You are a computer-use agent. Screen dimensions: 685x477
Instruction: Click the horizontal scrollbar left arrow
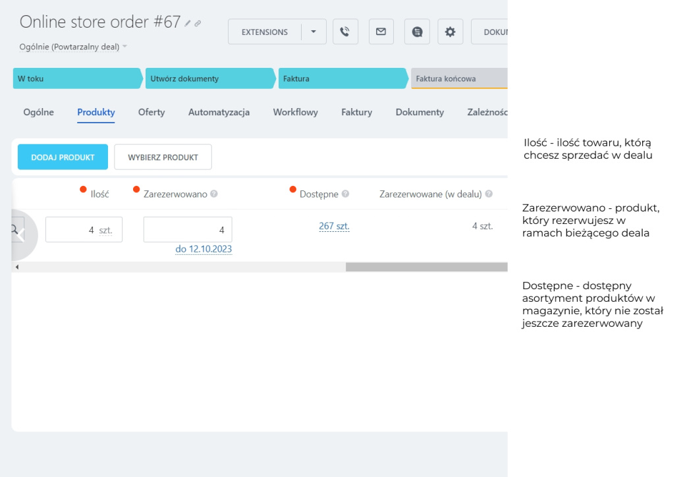point(16,267)
